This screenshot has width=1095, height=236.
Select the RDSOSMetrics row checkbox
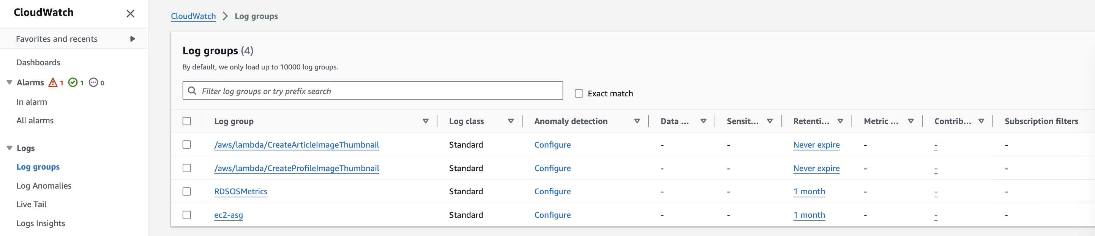pos(186,192)
